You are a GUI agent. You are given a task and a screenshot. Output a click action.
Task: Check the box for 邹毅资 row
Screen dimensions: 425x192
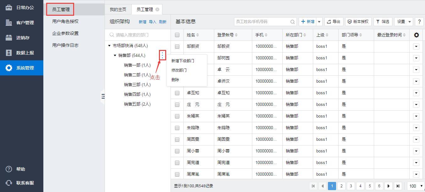(x=177, y=47)
